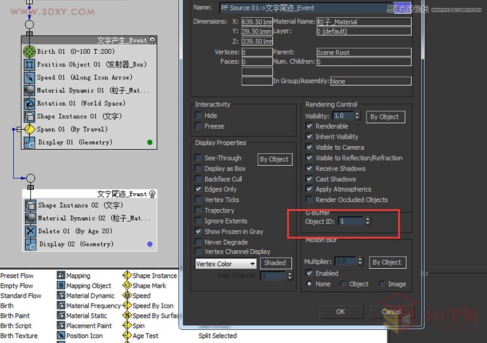Click the Display Properties By Object button
Screen dimensions: 487x343
(274, 159)
